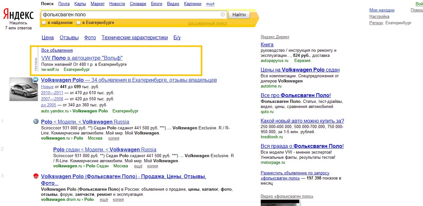Refine search with Технические характеристики link
Viewport: 423px width, 206px height.
coord(135,38)
